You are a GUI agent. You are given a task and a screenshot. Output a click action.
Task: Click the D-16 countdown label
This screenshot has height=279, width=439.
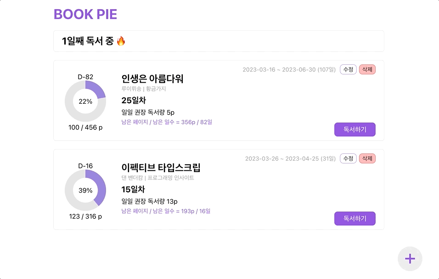point(85,166)
